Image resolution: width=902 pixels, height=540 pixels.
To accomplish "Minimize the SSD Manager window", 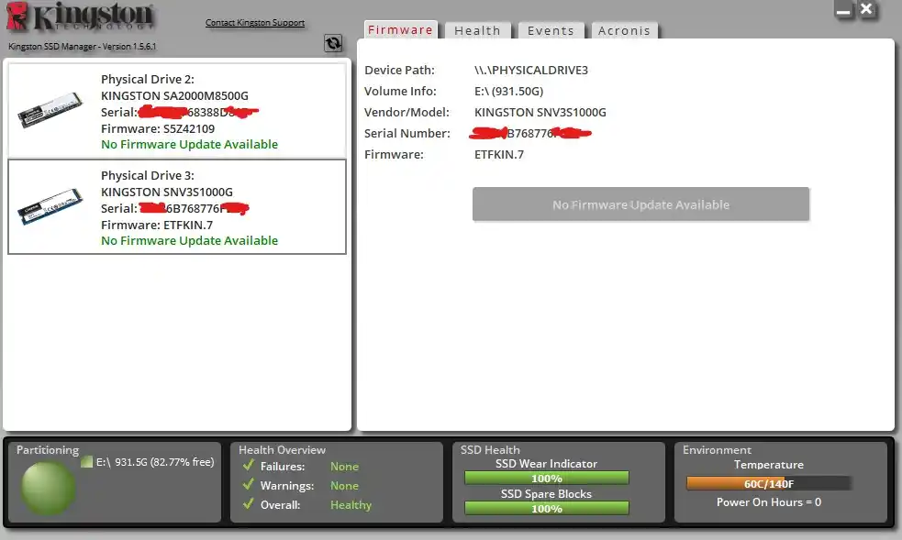I will click(843, 10).
